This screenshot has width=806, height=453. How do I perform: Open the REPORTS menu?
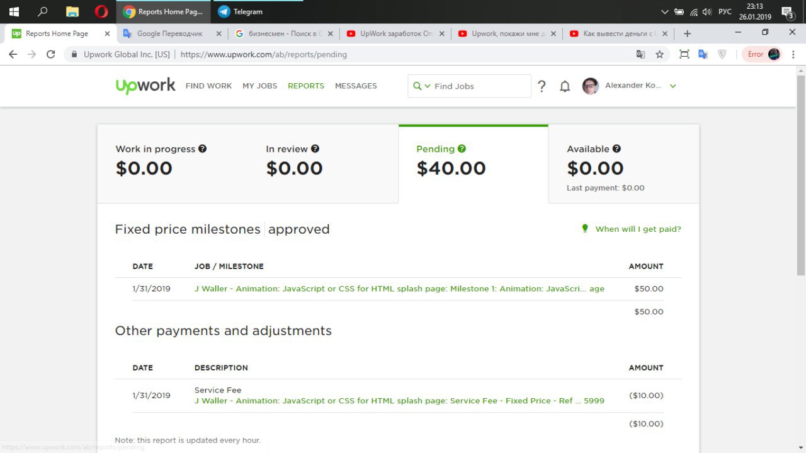tap(306, 86)
